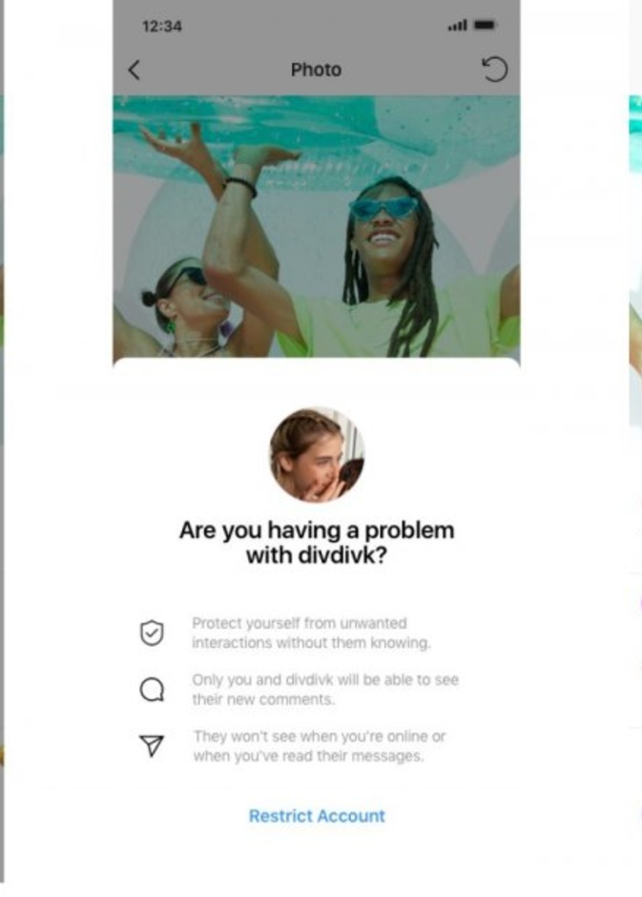Tap the paper plane message icon
The image size is (642, 897).
tap(152, 745)
